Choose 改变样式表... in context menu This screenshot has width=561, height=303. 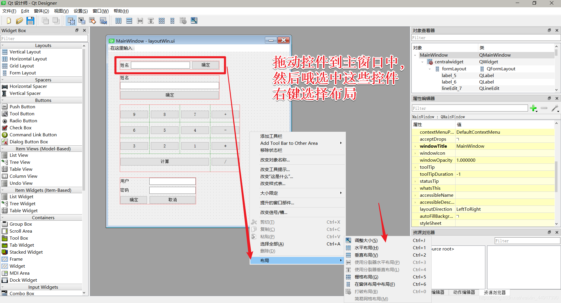(x=298, y=184)
